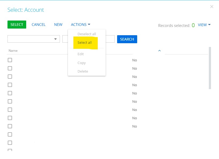The image size is (219, 159).
Task: Tick the fifth row's checkbox
Action: click(x=10, y=93)
